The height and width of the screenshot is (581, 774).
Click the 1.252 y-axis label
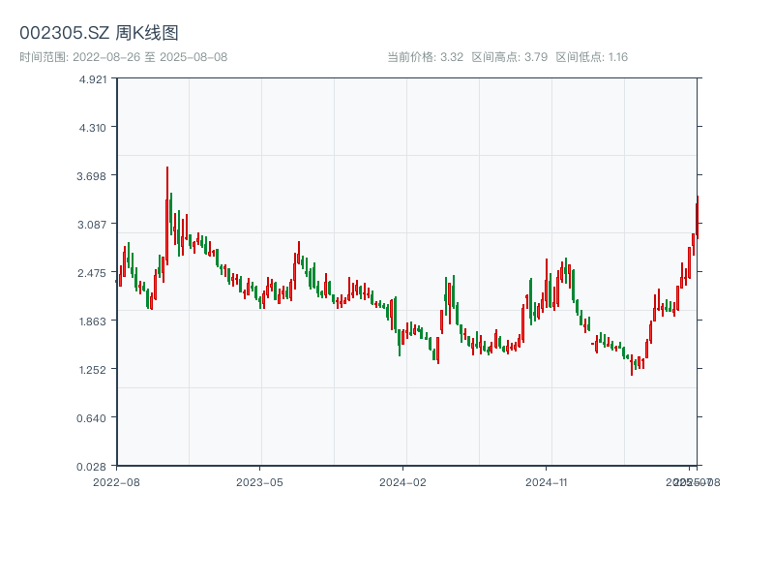coord(93,370)
